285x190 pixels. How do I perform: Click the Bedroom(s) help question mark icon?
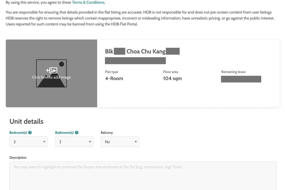(30, 133)
